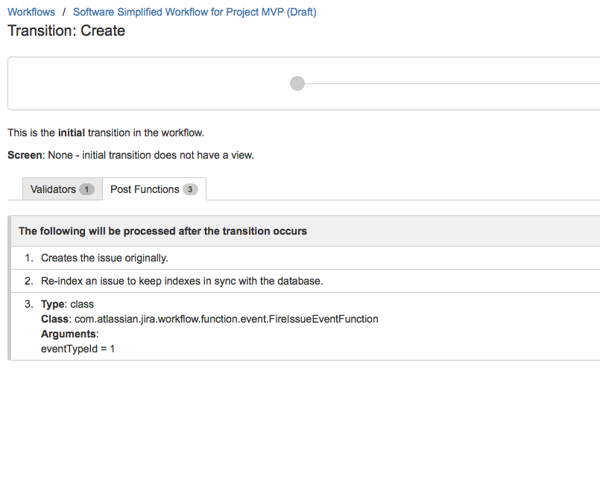This screenshot has width=600, height=491.
Task: Click the 'This is the initial transition' sentence
Action: coord(106,133)
